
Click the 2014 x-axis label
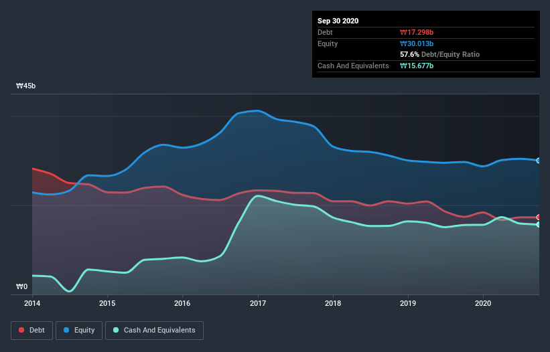[x=32, y=303]
